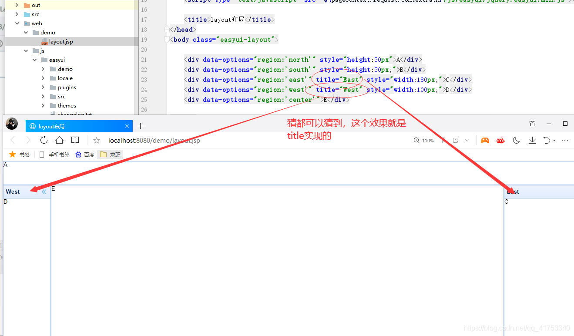
Task: Open 求职 bookmark folder
Action: [110, 155]
